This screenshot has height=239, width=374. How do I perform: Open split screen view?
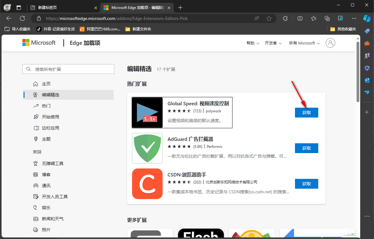pyautogui.click(x=300, y=18)
